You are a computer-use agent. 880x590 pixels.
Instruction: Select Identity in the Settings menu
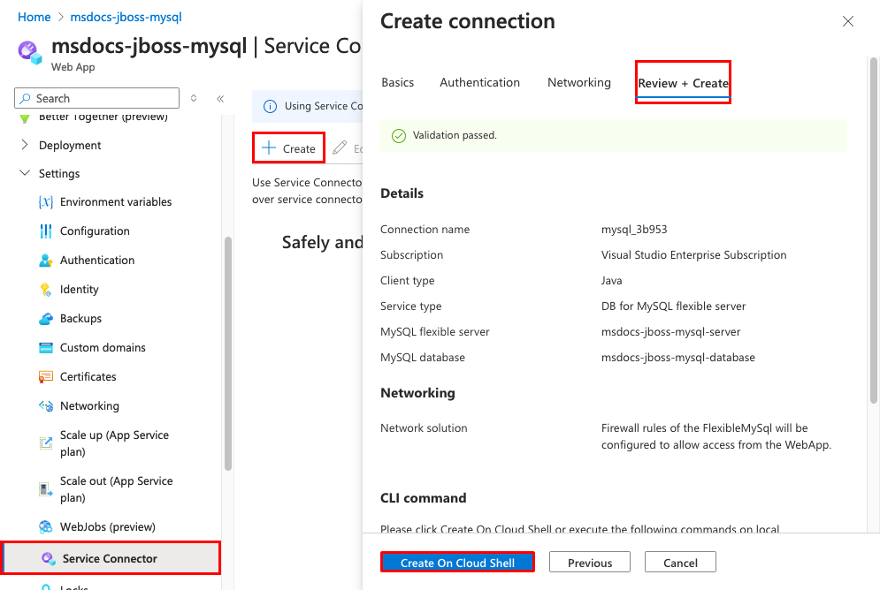point(80,289)
